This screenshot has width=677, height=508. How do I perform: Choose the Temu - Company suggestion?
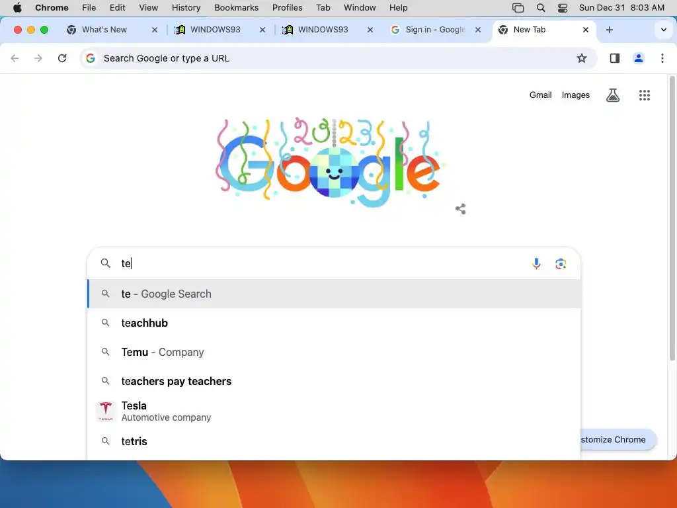pyautogui.click(x=334, y=352)
